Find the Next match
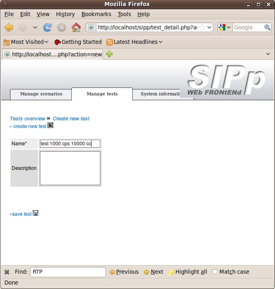 (x=154, y=272)
